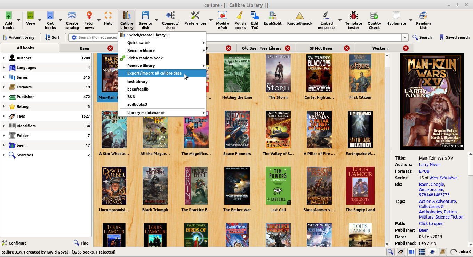473x257 pixels.
Task: Toggle the Tag browser panel button
Action: (401, 252)
